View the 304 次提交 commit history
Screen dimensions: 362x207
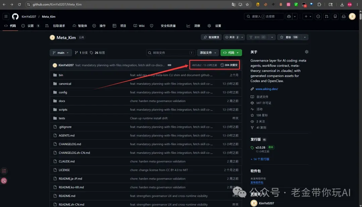point(229,65)
